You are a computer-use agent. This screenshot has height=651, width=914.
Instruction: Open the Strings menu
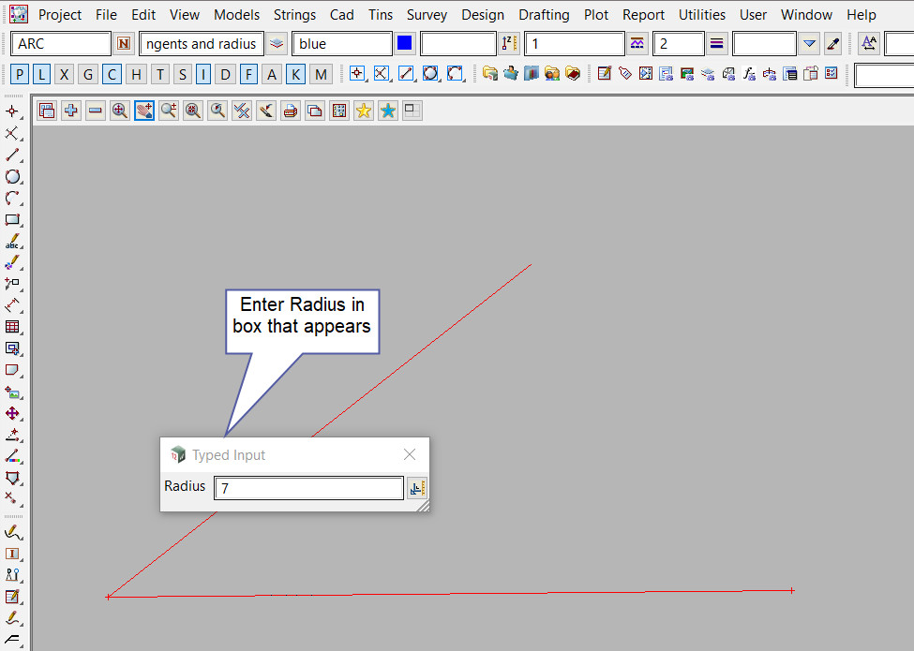295,15
